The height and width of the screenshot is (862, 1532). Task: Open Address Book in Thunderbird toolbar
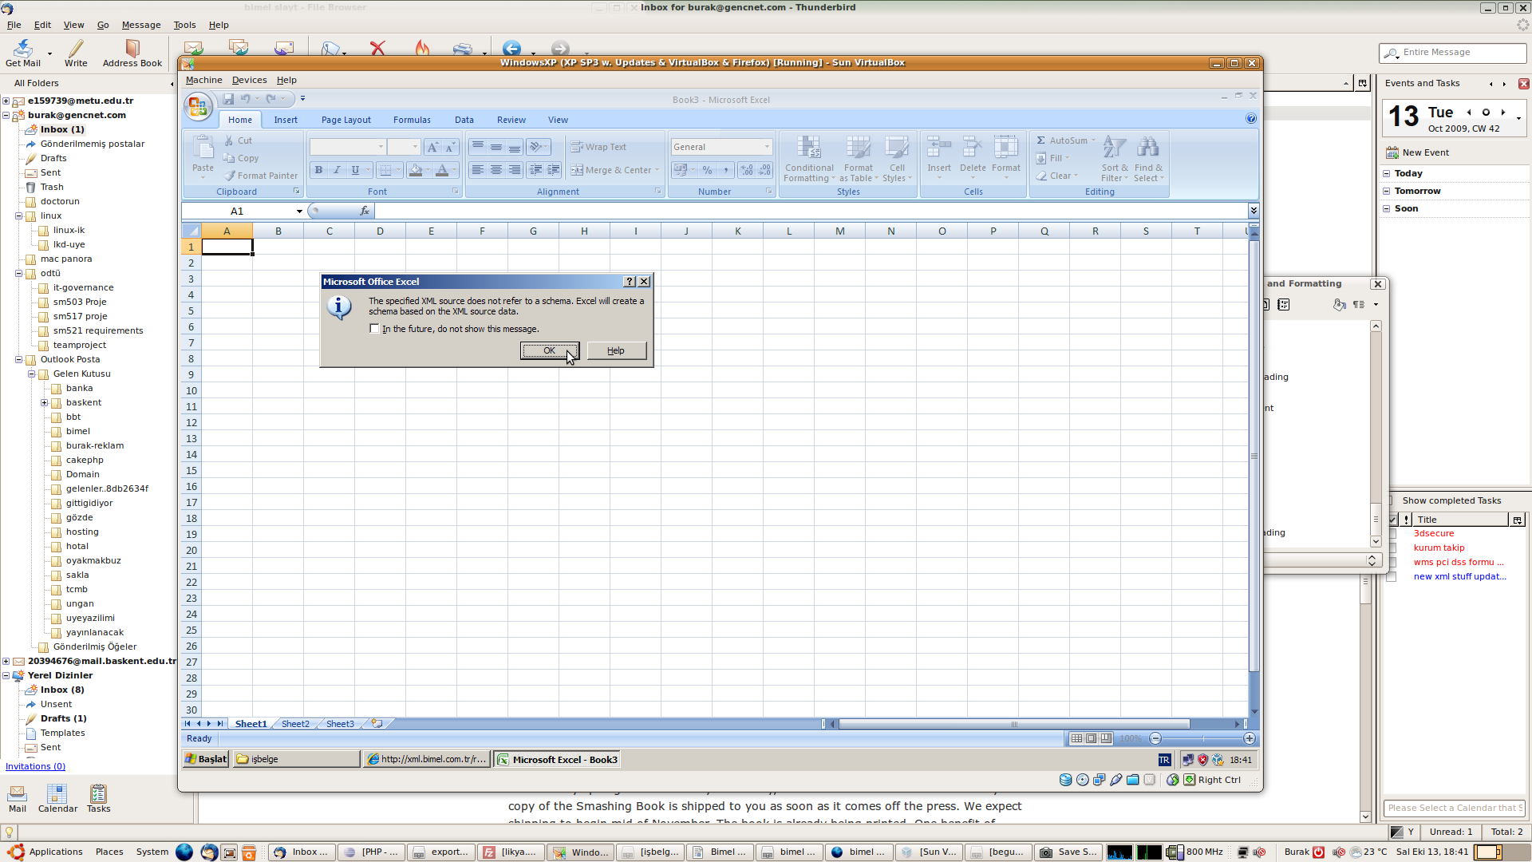132,53
